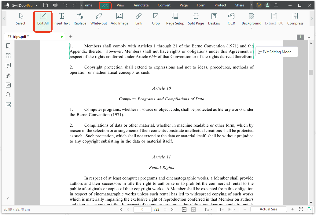Viewport: 316px width, 215px height.
Task: Show earlier ribbon tabs with the left chevron
Action: click(x=82, y=5)
